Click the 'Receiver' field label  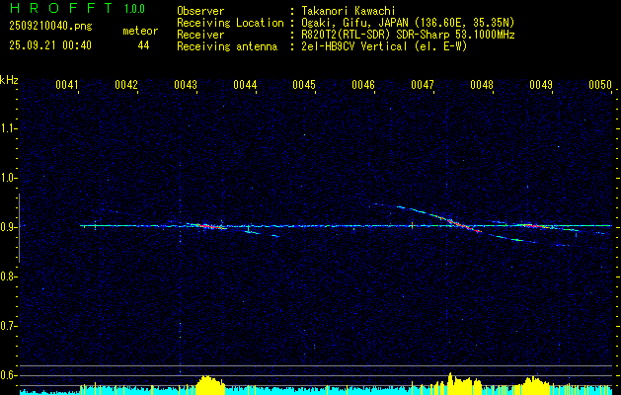click(x=200, y=35)
